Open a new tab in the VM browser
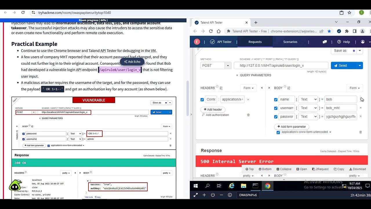Screen dimensions: 371x209 coord(256,22)
